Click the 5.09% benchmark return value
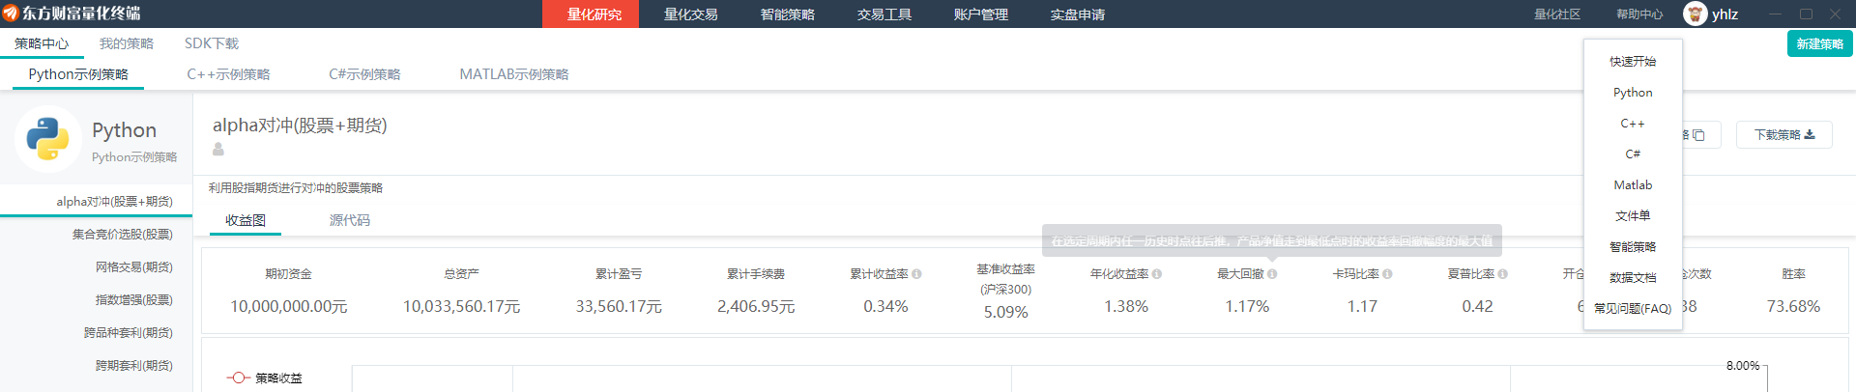This screenshot has width=1856, height=392. [x=1005, y=312]
